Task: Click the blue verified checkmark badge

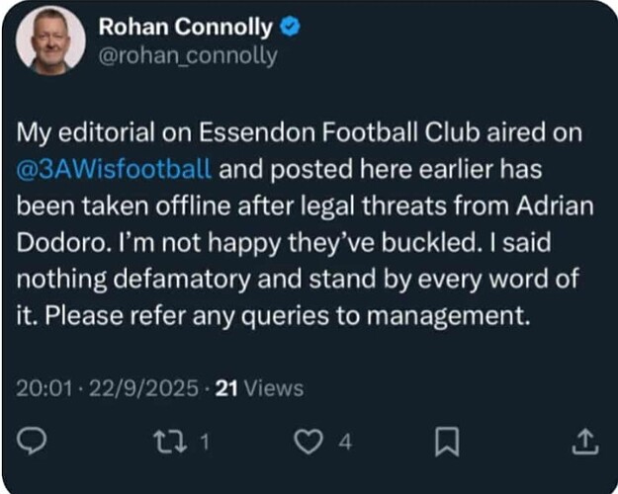Action: point(290,27)
